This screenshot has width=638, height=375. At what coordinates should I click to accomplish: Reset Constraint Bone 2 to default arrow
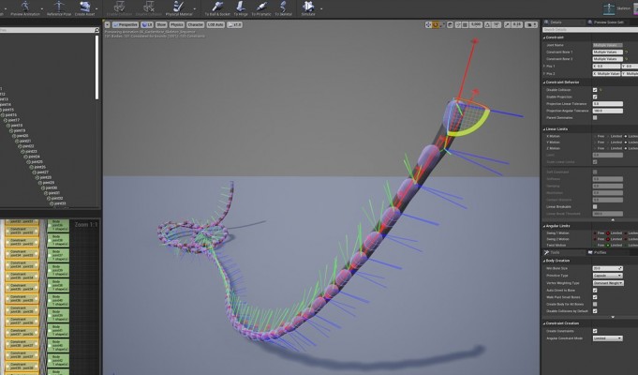click(626, 59)
